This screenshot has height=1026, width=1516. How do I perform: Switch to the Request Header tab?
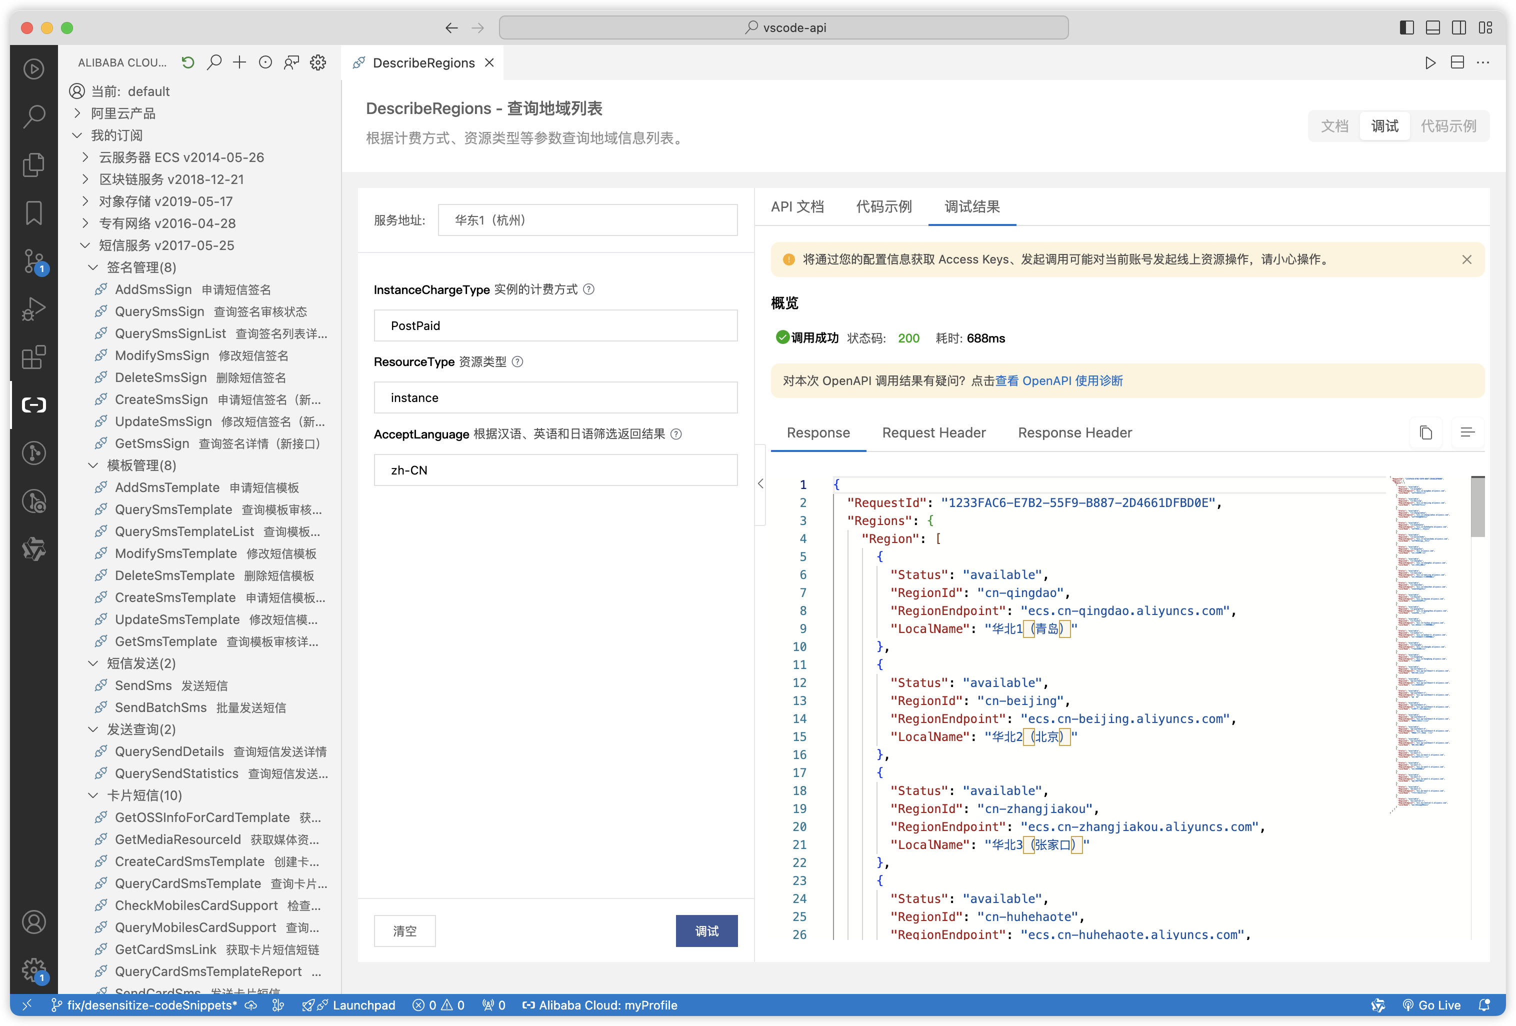click(934, 432)
